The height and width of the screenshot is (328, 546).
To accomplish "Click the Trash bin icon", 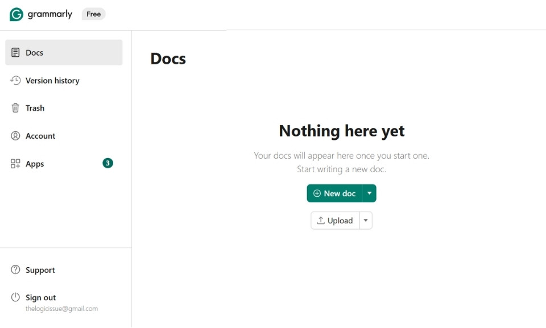I will [x=15, y=108].
